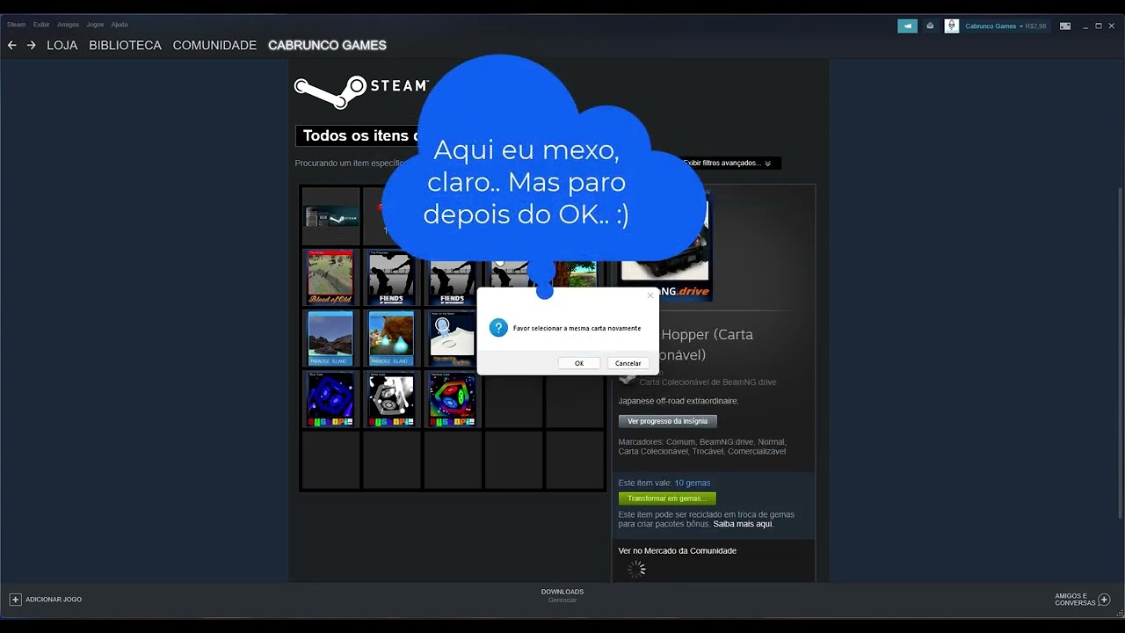Select the Rainbow Cube Dustopia card
The height and width of the screenshot is (633, 1125).
click(x=453, y=398)
